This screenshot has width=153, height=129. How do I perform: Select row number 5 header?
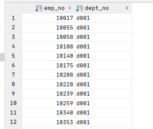click(13, 56)
